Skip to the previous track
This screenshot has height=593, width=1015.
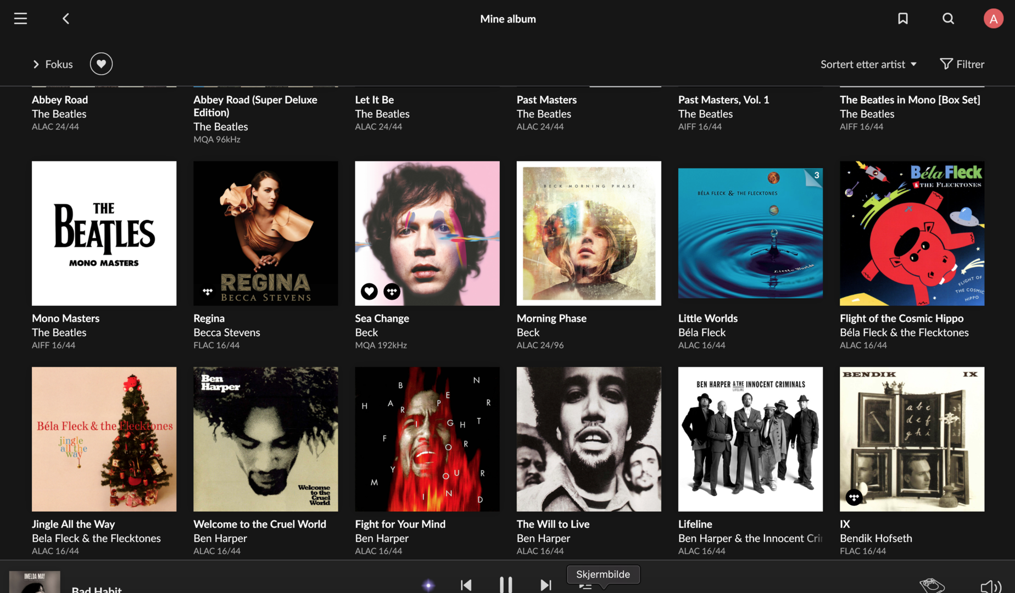point(466,585)
